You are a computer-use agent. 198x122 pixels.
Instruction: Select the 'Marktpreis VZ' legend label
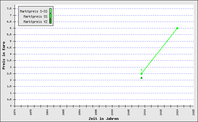tap(35, 22)
